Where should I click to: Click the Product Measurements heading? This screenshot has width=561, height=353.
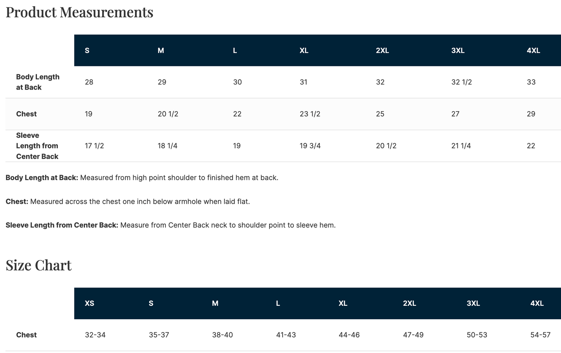point(80,12)
